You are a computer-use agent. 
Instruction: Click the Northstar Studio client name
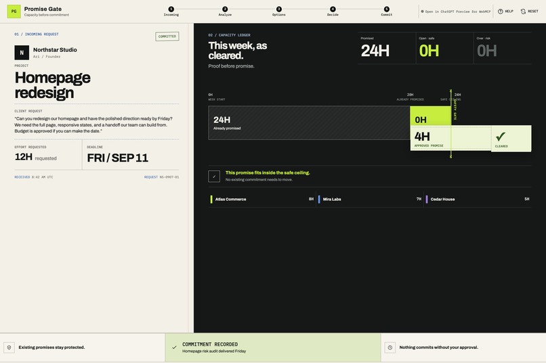(x=55, y=49)
